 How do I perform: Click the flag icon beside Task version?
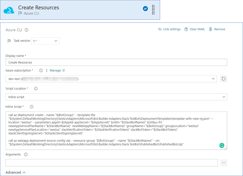coord(9,41)
